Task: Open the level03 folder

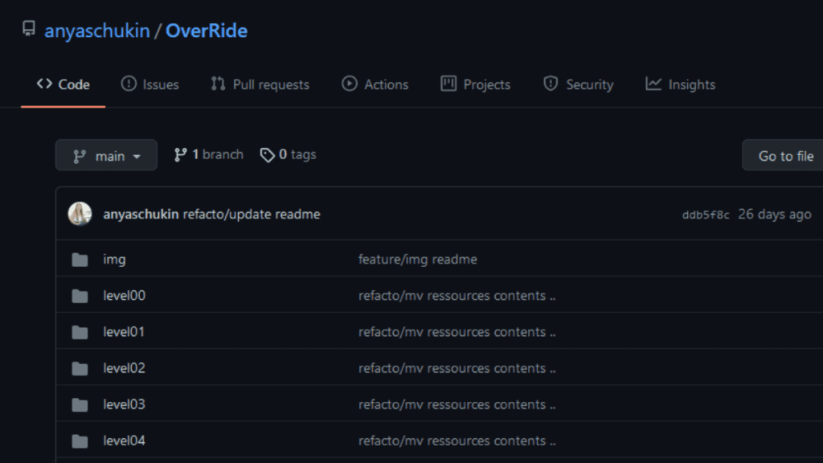Action: point(125,404)
